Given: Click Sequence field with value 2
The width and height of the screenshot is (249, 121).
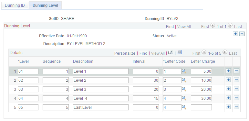Looking at the screenshot, I should click(56, 80).
